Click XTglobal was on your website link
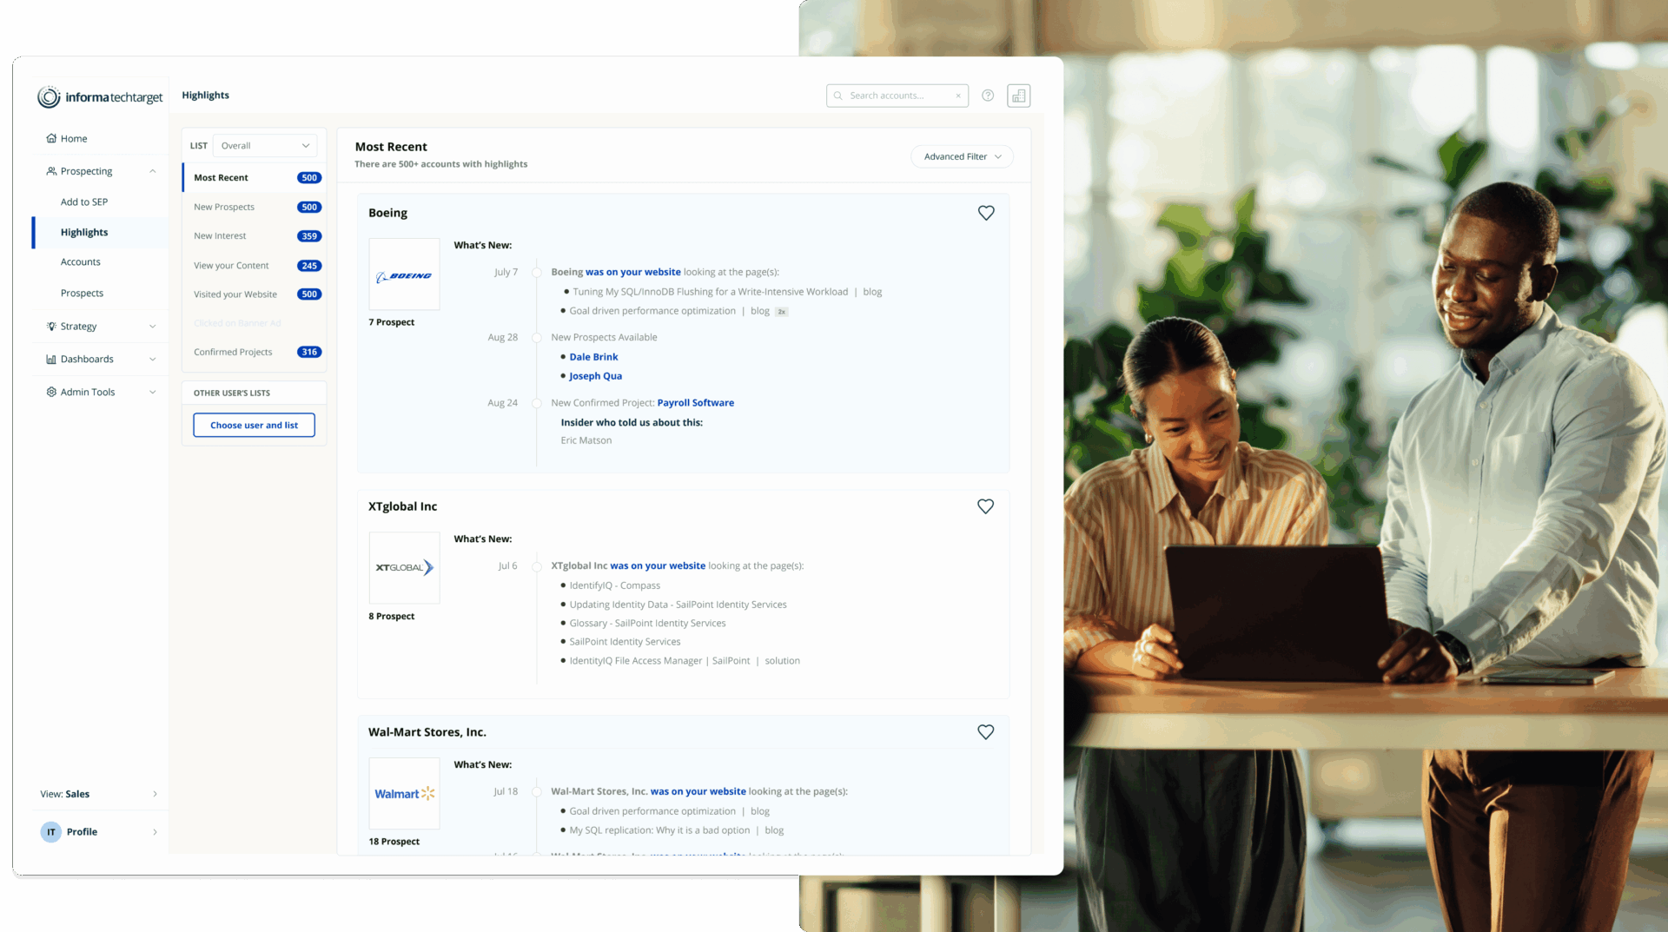The width and height of the screenshot is (1668, 932). point(658,565)
